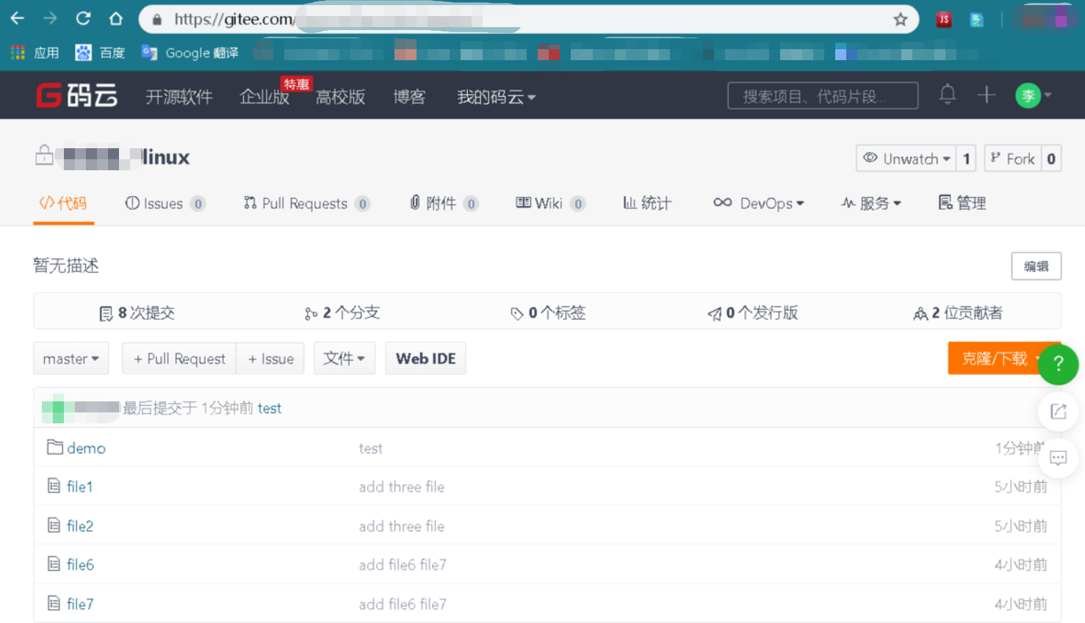Open file2 in the file list
This screenshot has width=1085, height=623.
tap(80, 526)
